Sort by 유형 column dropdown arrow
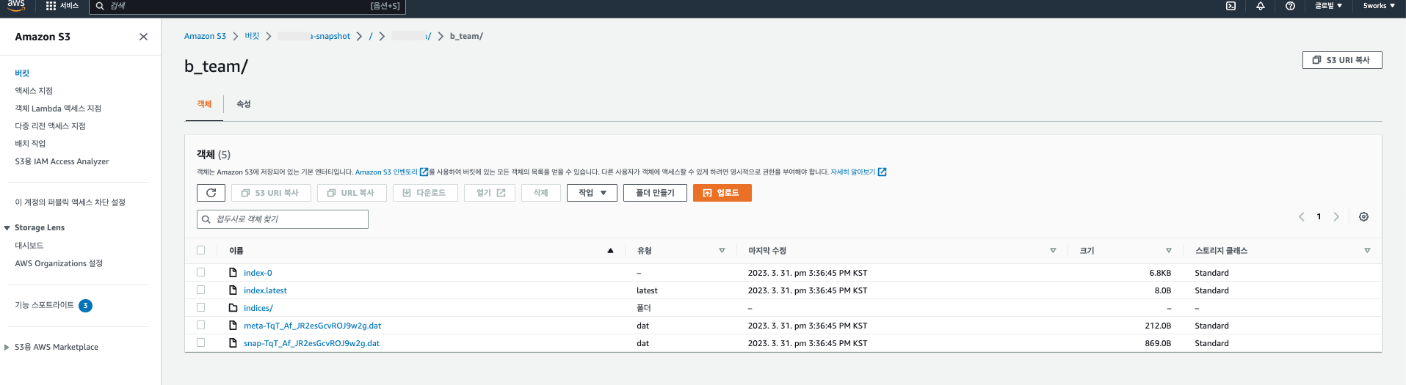1406x385 pixels. 722,251
